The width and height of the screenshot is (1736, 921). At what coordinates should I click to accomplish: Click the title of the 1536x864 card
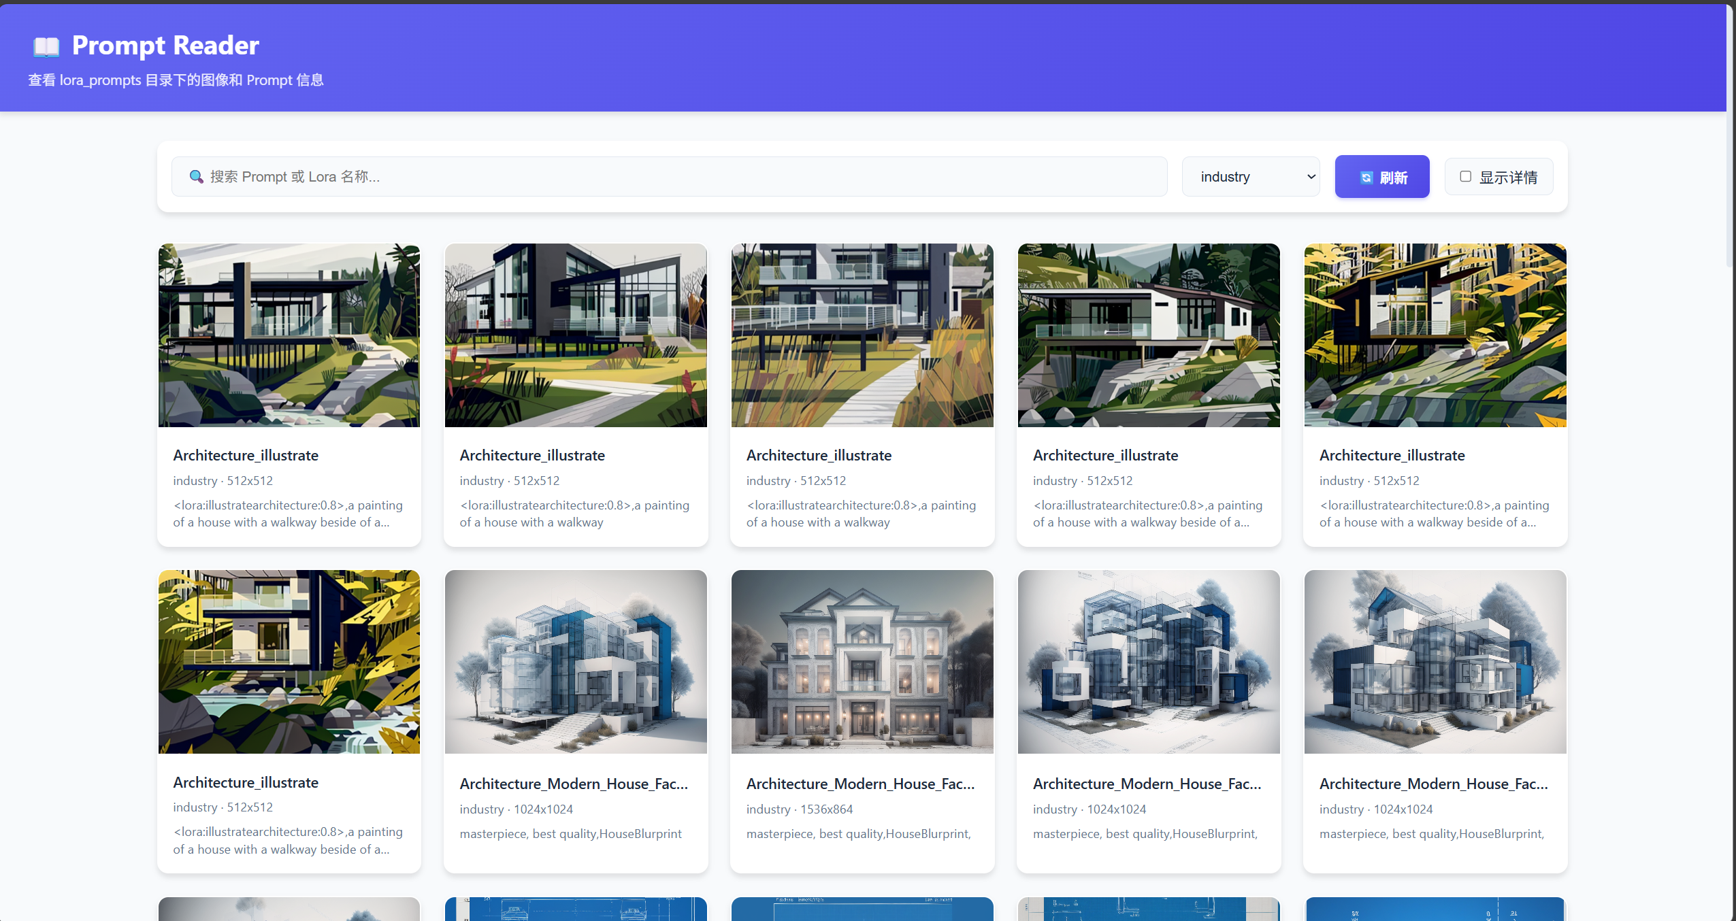pyautogui.click(x=860, y=784)
